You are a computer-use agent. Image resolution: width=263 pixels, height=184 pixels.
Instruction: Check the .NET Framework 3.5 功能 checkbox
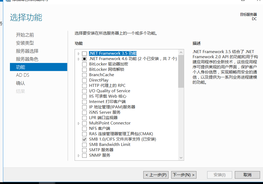pyautogui.click(x=84, y=53)
